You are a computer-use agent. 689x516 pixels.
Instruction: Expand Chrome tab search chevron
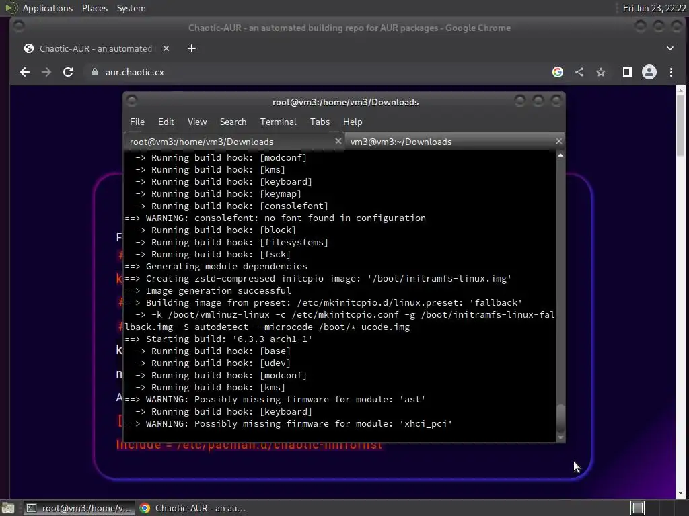tap(670, 48)
